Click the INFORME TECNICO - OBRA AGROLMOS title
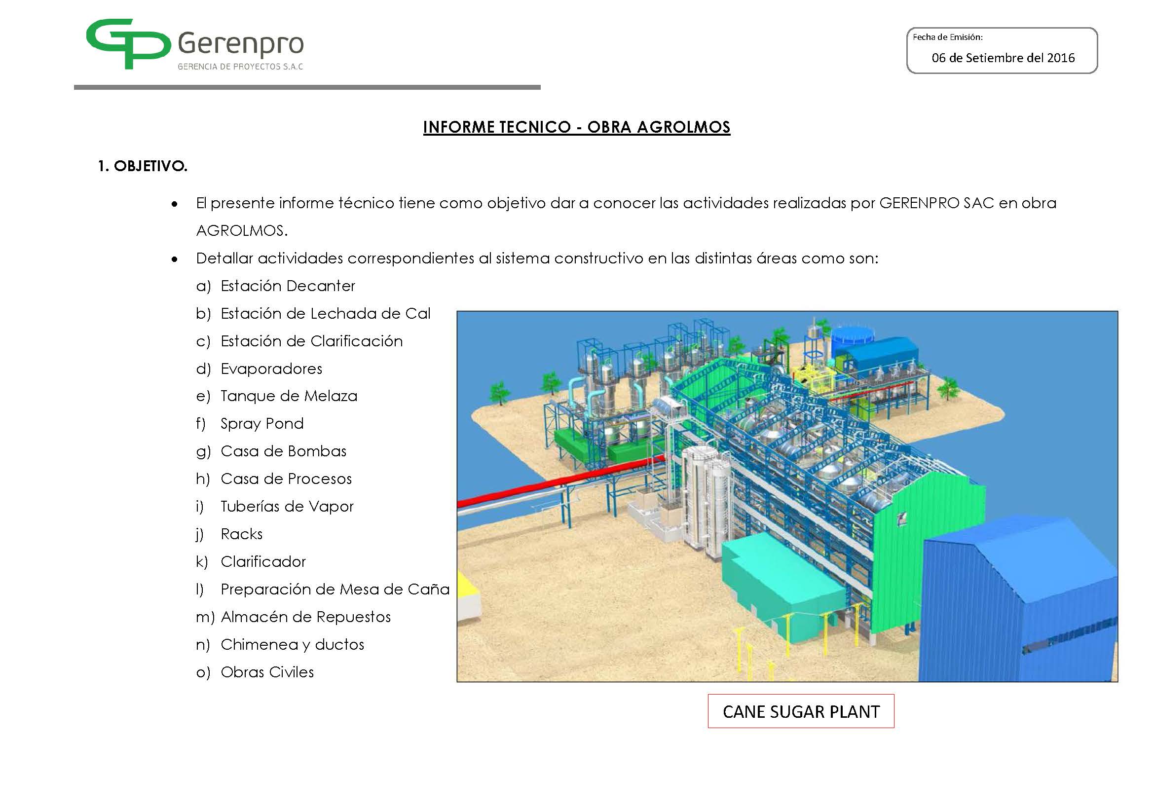This screenshot has width=1154, height=812. pos(576,127)
